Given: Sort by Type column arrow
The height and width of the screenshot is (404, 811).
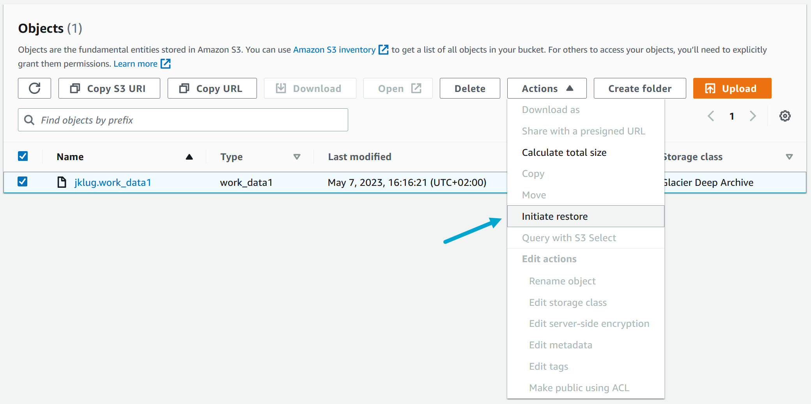Looking at the screenshot, I should (297, 157).
